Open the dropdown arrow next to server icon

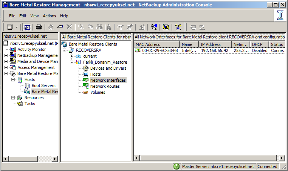pyautogui.click(x=17, y=27)
